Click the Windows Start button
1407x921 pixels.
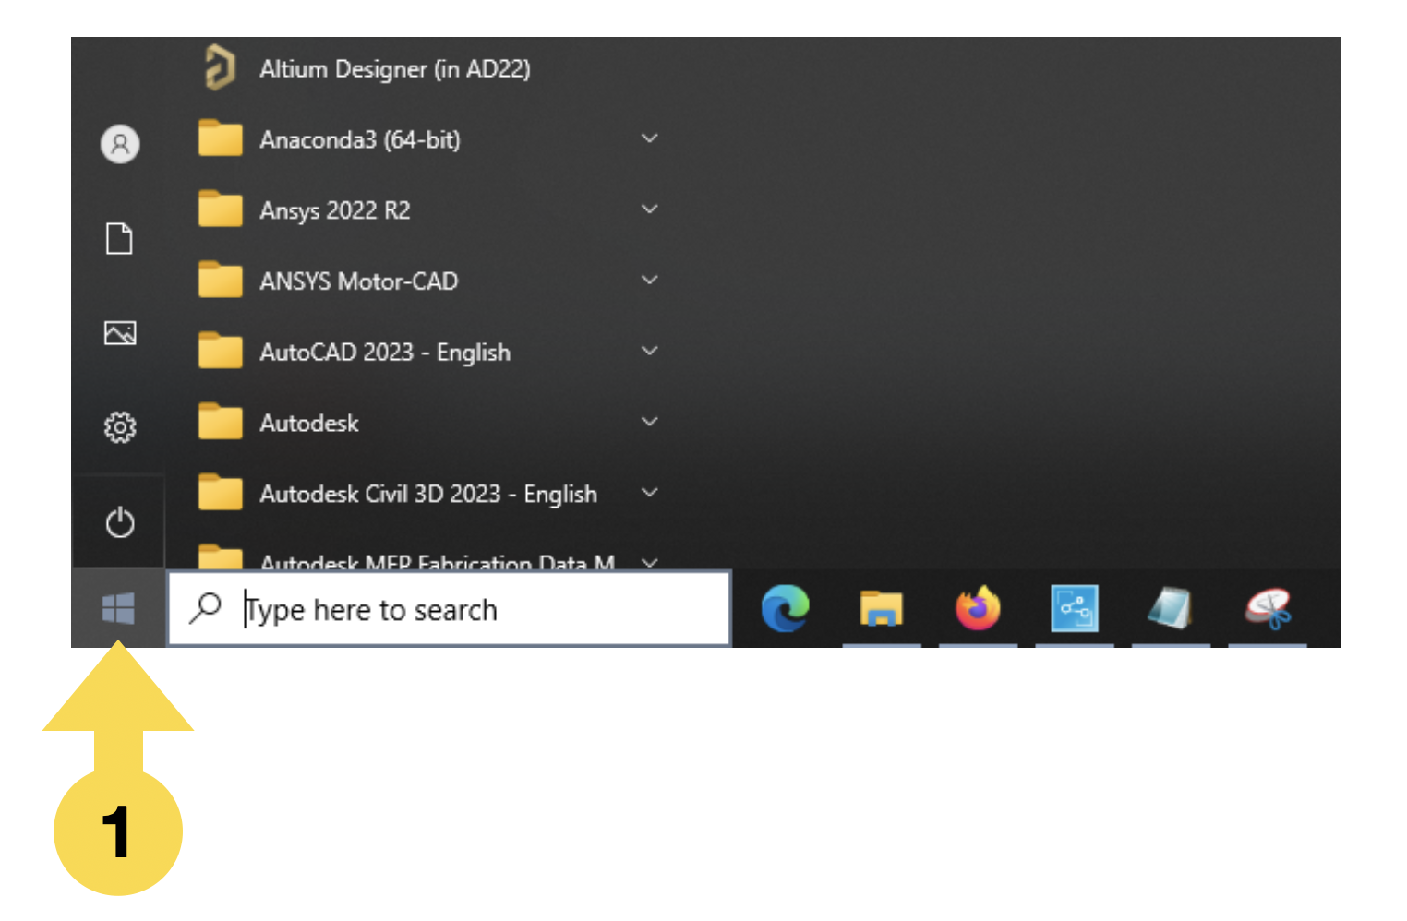pyautogui.click(x=118, y=608)
